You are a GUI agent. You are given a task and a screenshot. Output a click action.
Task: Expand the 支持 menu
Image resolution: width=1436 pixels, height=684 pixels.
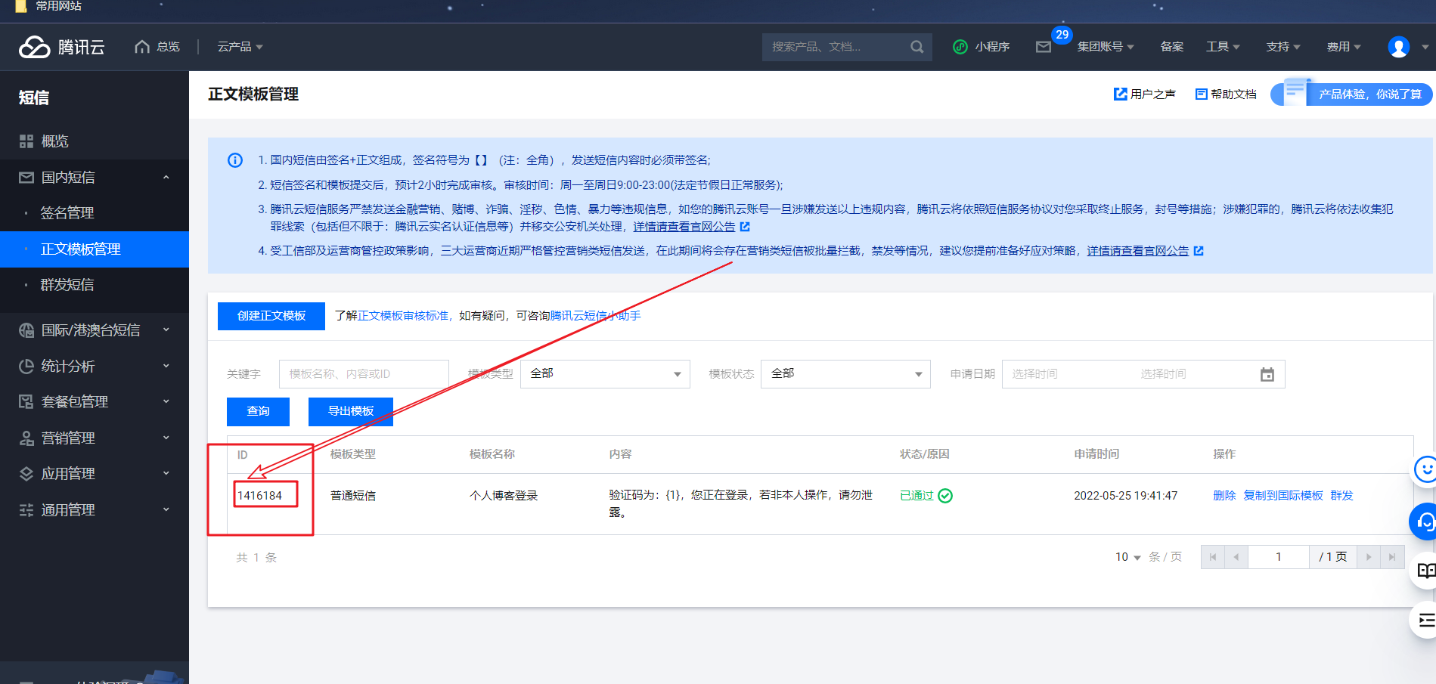click(1283, 47)
